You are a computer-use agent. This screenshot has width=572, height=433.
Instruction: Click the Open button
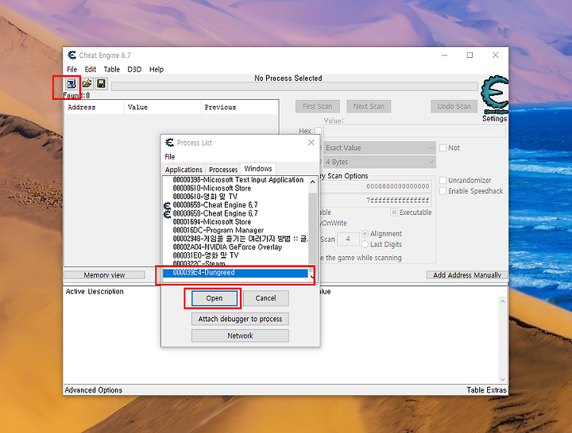coord(214,298)
